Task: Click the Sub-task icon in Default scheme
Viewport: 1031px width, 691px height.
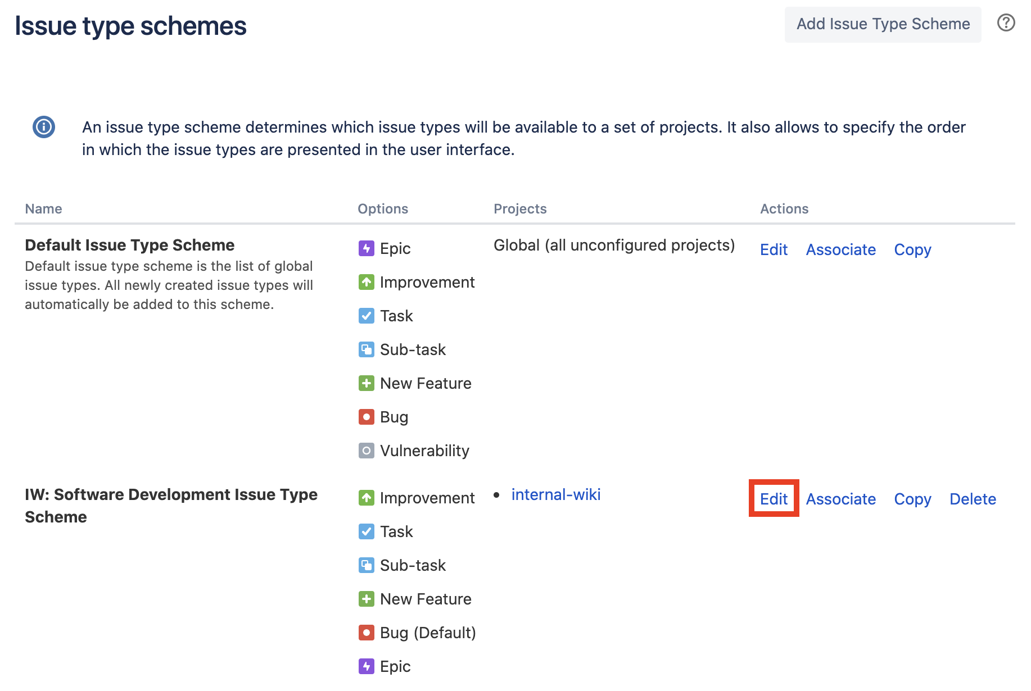Action: coord(367,349)
